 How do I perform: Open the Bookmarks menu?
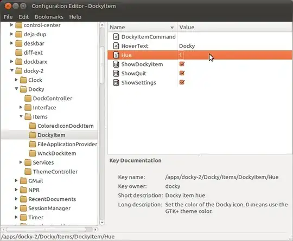[49, 17]
